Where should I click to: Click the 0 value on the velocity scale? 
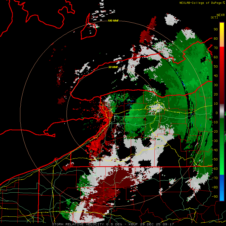tap(217, 113)
